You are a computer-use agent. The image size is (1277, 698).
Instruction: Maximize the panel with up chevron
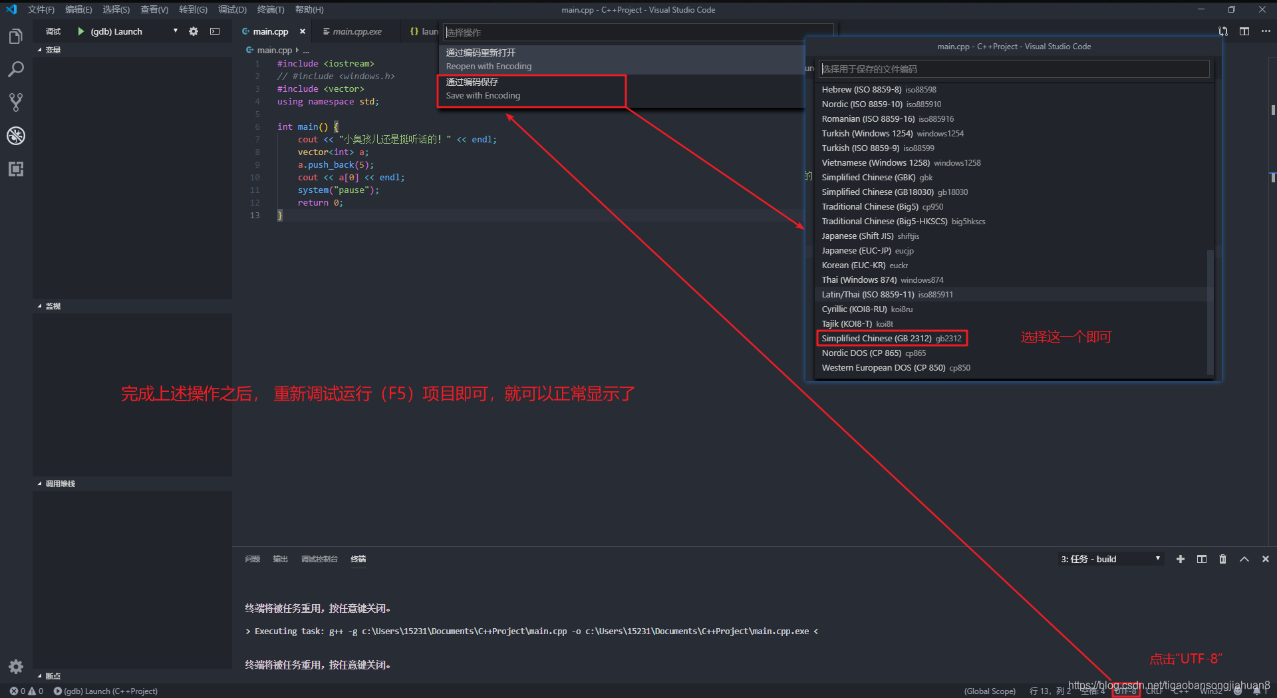click(1244, 559)
